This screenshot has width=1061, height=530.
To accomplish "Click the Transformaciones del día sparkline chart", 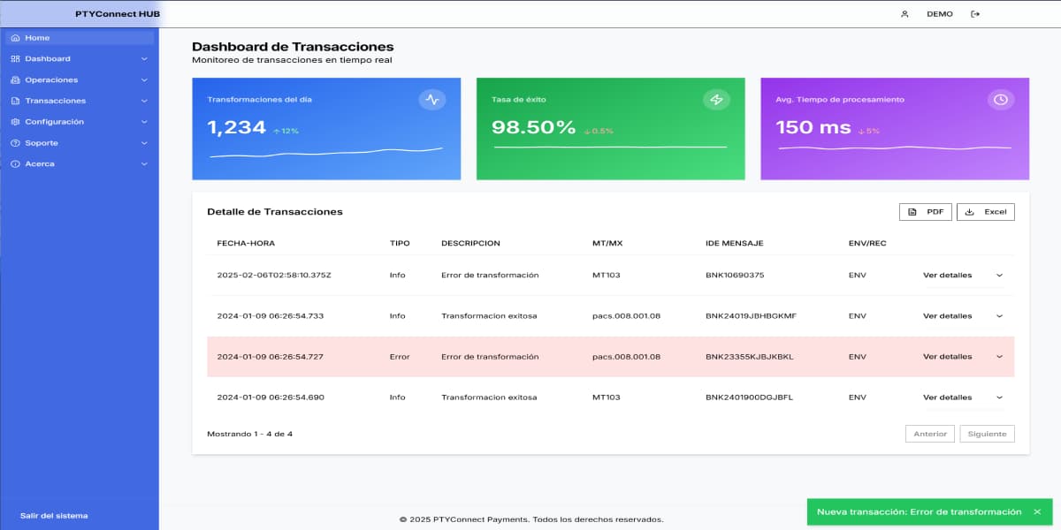I will 327,153.
